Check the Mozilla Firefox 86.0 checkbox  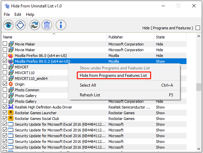click(5, 56)
